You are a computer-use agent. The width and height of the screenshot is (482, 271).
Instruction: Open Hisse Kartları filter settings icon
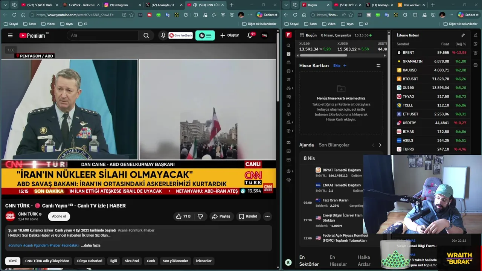(378, 65)
